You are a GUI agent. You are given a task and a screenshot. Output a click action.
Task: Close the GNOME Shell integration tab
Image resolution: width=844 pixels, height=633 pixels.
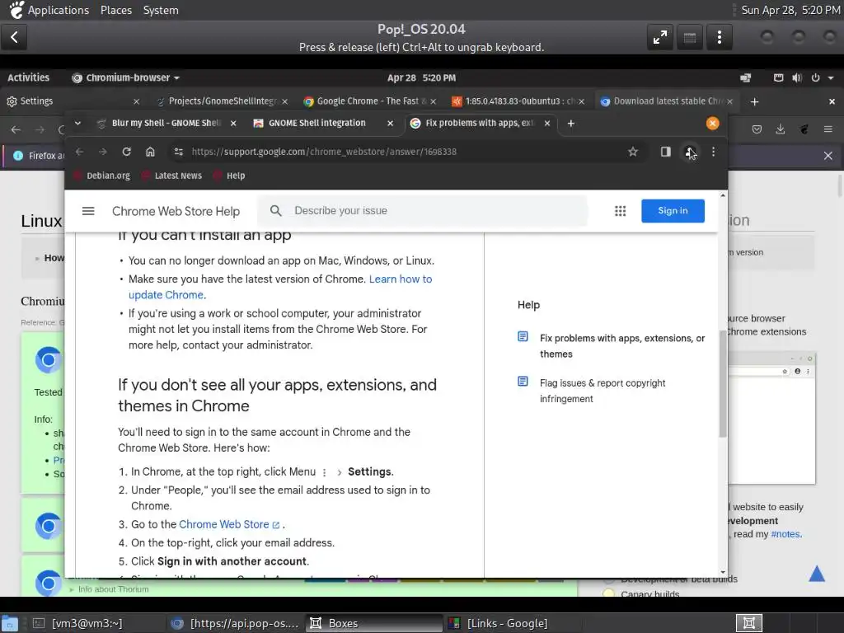pos(390,124)
